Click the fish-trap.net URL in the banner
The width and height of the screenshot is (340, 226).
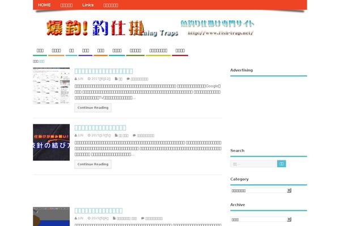pos(220,33)
